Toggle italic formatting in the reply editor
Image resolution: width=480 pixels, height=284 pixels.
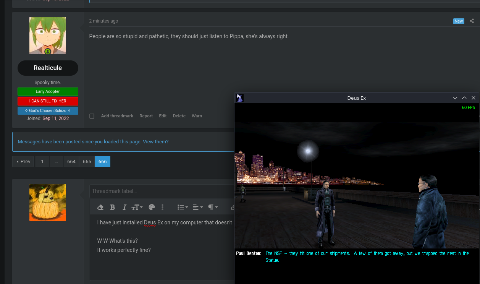[x=124, y=207]
